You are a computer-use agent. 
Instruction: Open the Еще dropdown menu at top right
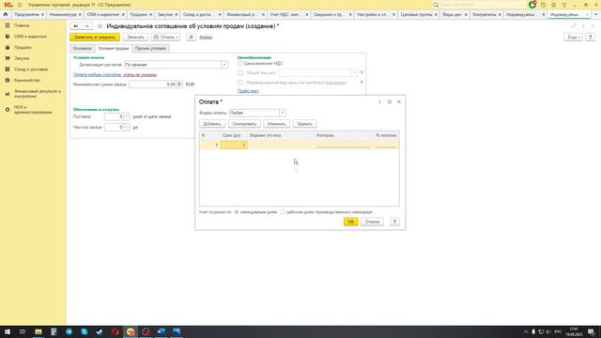click(x=573, y=38)
